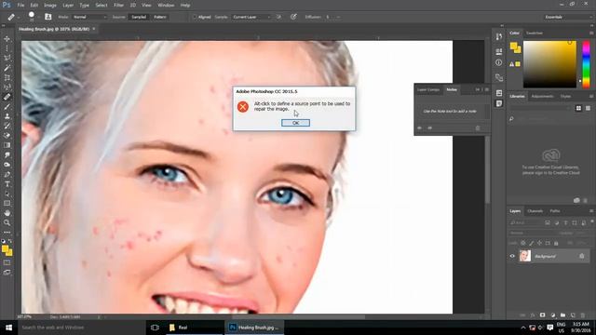Click OK in the Photoshop alert dialog
This screenshot has height=335, width=596.
click(x=295, y=123)
